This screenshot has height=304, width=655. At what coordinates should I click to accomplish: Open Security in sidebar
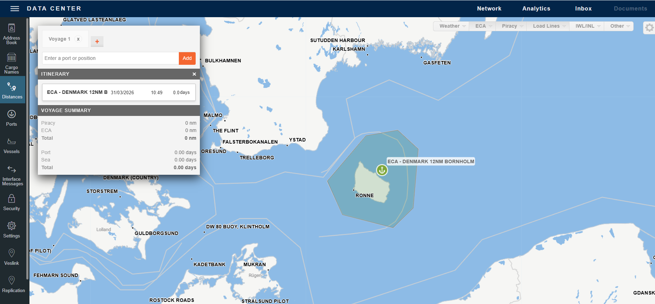pyautogui.click(x=12, y=202)
